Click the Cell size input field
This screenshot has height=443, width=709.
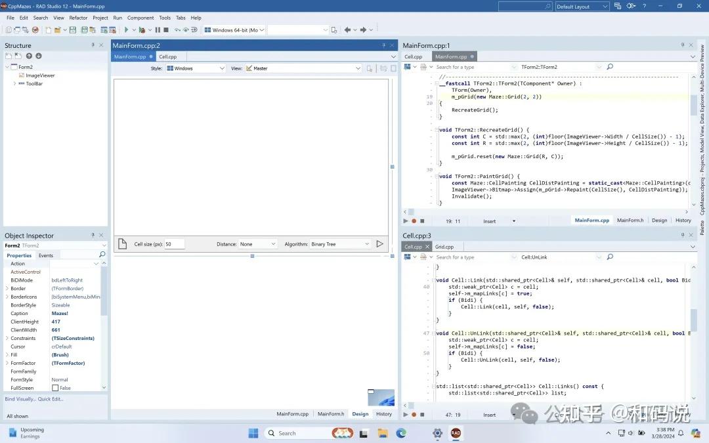174,244
